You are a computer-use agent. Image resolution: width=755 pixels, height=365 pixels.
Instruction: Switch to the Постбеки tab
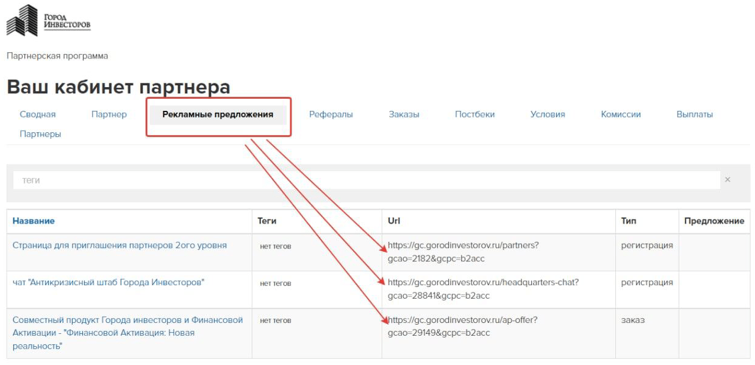(475, 114)
